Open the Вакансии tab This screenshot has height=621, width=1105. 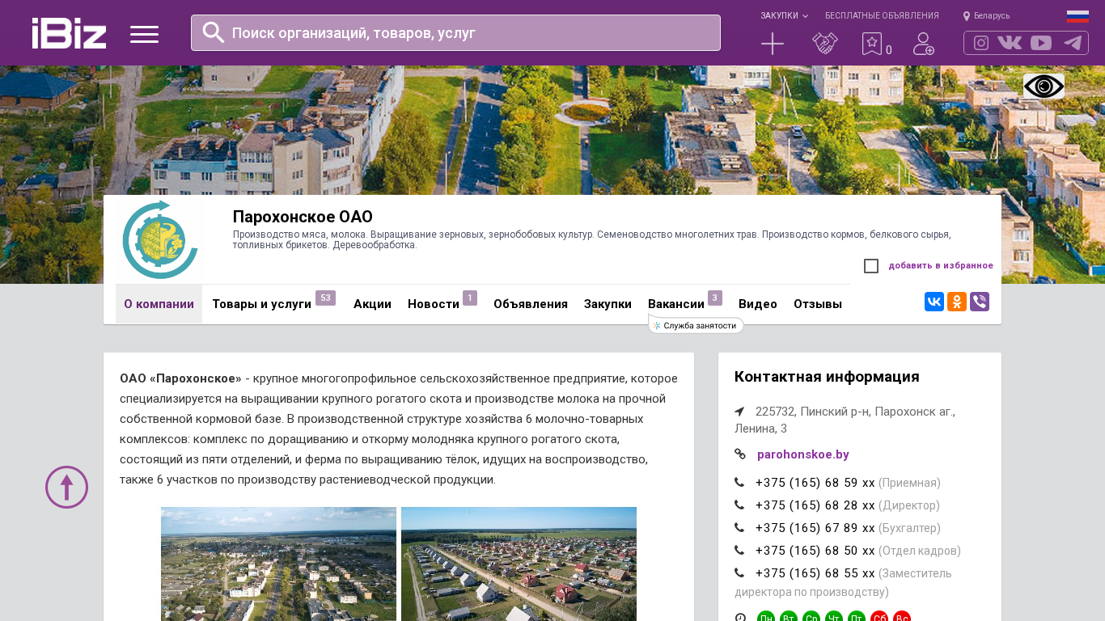pyautogui.click(x=675, y=304)
